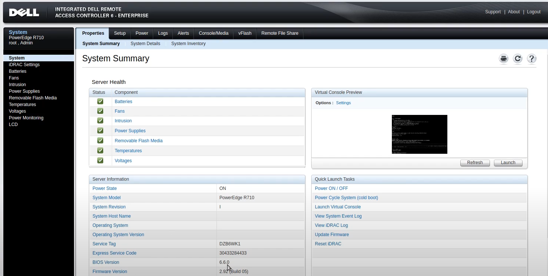Image resolution: width=548 pixels, height=276 pixels.
Task: Click the Power ON / OFF quick task
Action: (331, 188)
